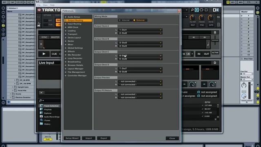This screenshot has height=147, width=261.
Task: Open Output Deck D left channel dropdown
Action: click(140, 69)
